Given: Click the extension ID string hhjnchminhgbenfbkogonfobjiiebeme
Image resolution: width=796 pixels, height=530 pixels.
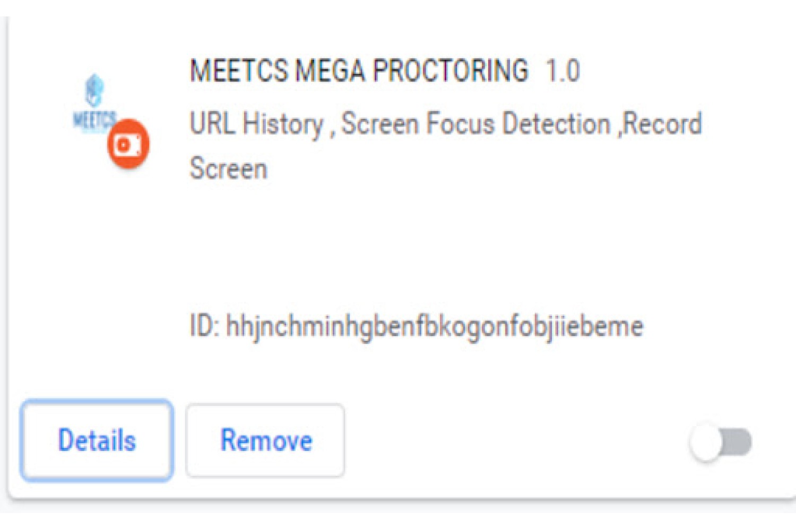Looking at the screenshot, I should click(435, 327).
